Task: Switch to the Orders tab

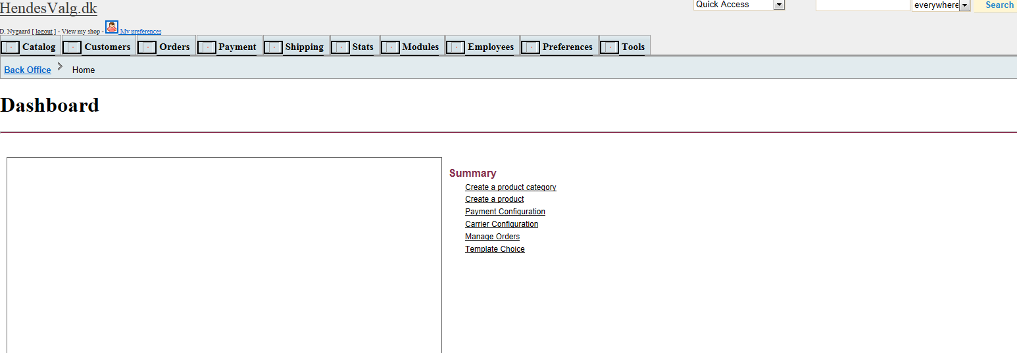Action: (x=174, y=47)
